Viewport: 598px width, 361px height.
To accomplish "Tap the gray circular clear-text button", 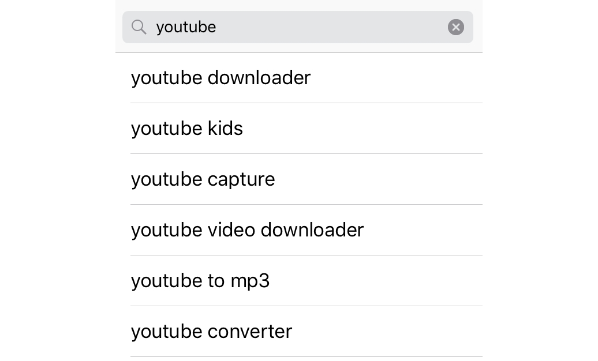I will [x=456, y=27].
